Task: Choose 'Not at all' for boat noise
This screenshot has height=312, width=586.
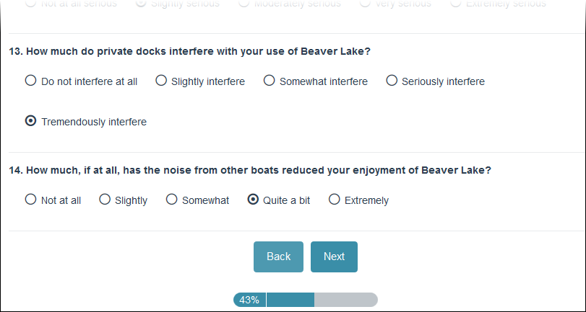Action: 31,200
